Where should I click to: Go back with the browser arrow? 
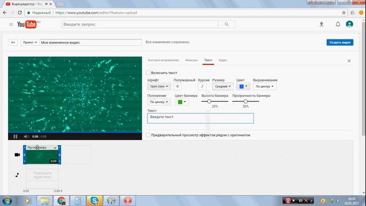click(x=5, y=13)
